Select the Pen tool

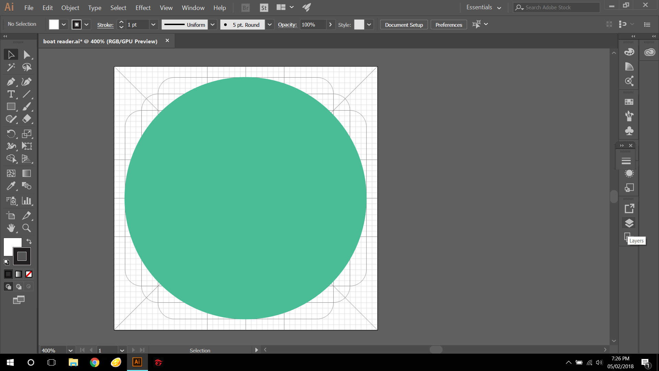11,82
